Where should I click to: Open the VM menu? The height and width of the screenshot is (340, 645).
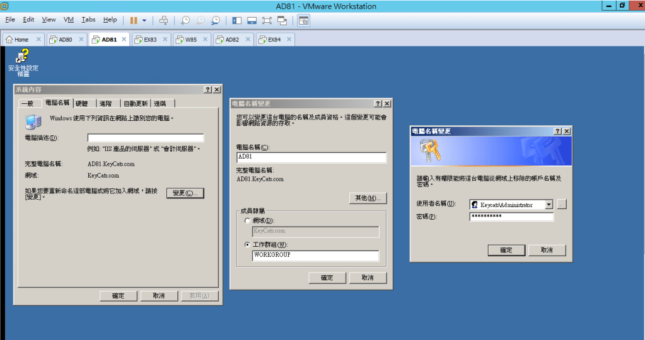click(x=69, y=20)
